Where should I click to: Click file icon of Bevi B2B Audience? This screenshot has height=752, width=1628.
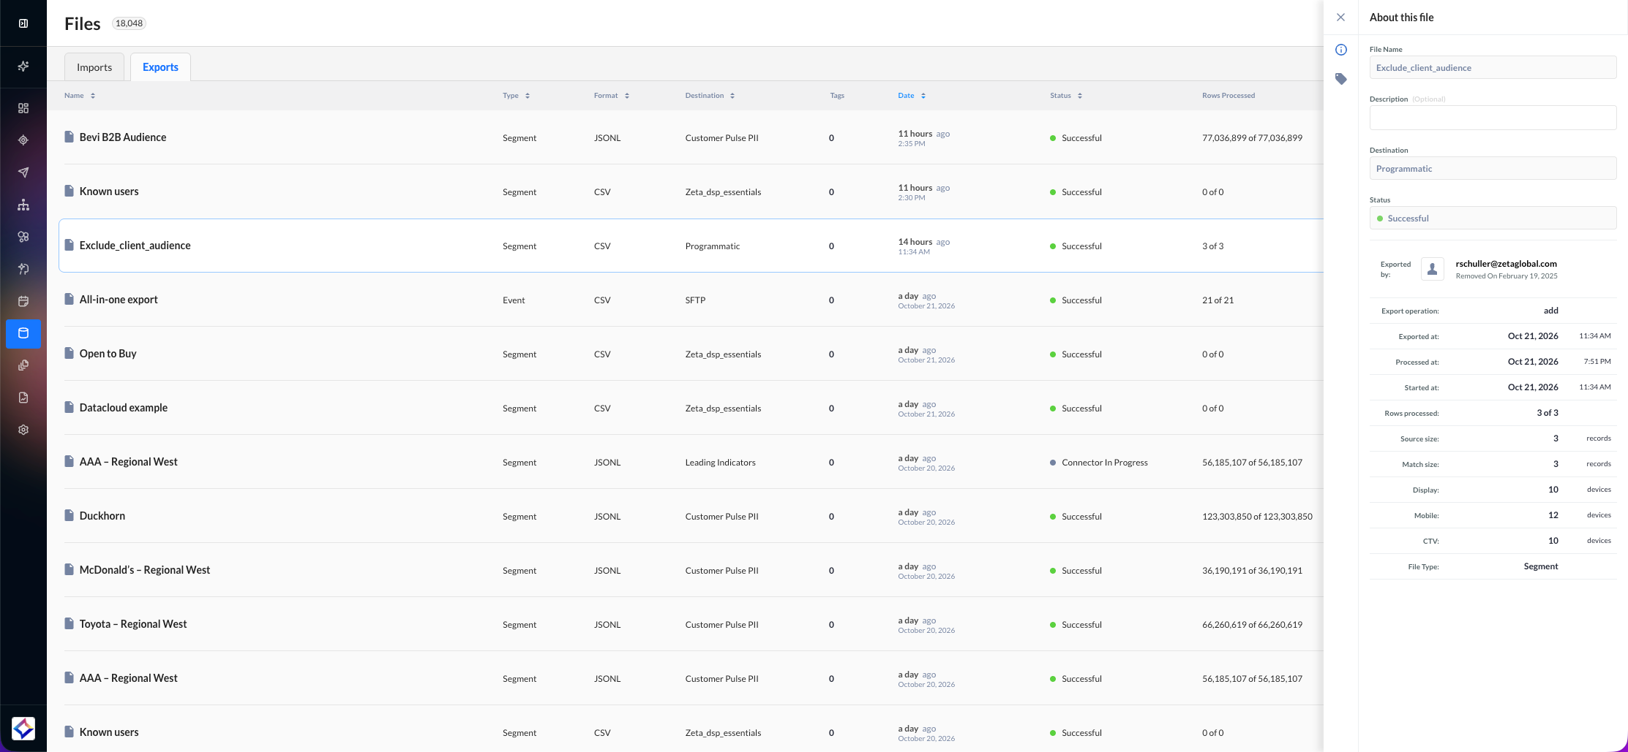pyautogui.click(x=69, y=137)
